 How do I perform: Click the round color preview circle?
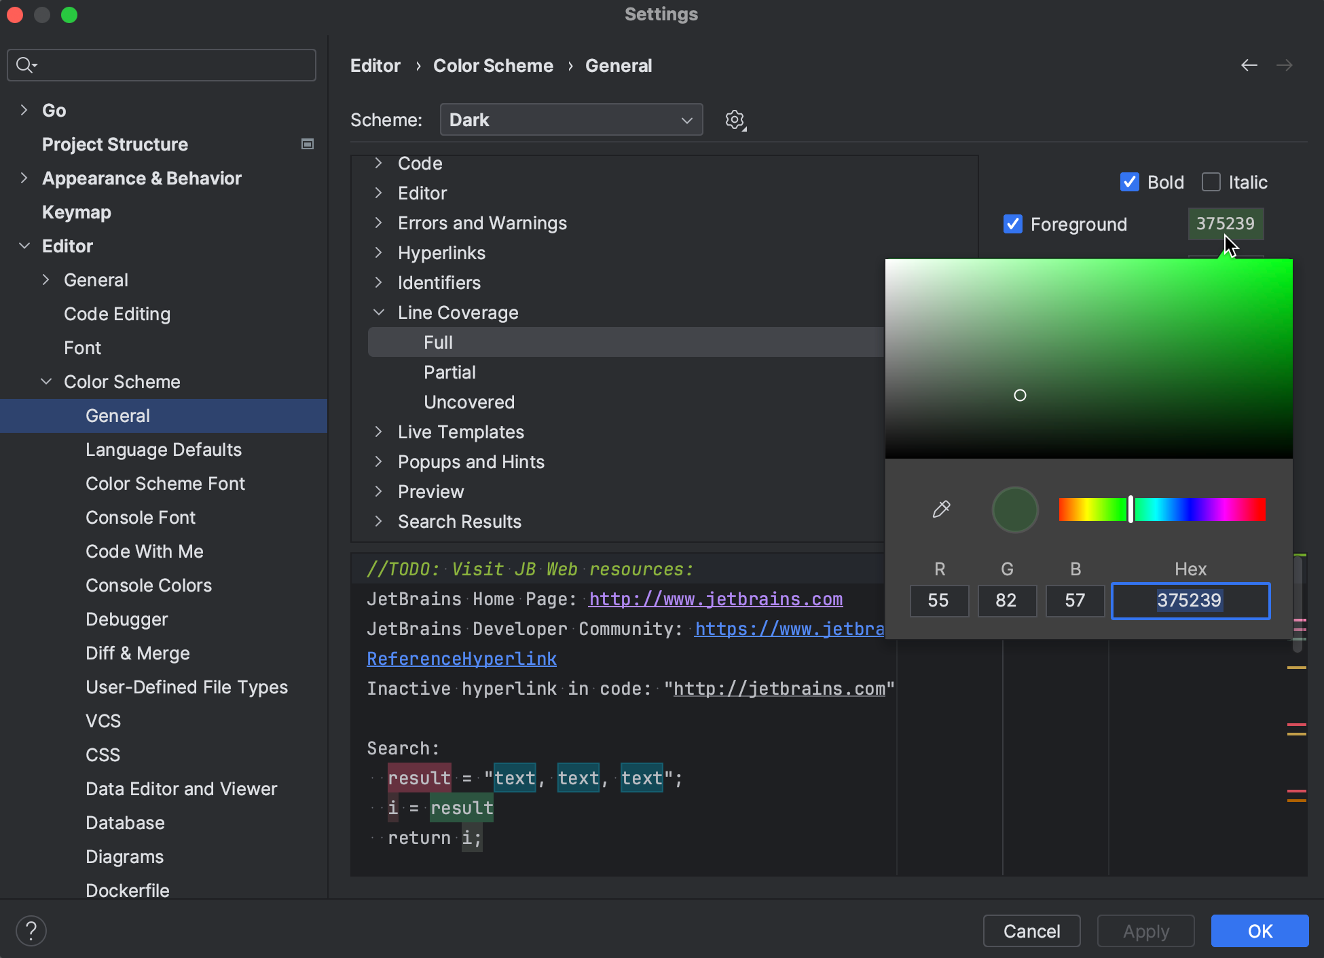[1015, 509]
